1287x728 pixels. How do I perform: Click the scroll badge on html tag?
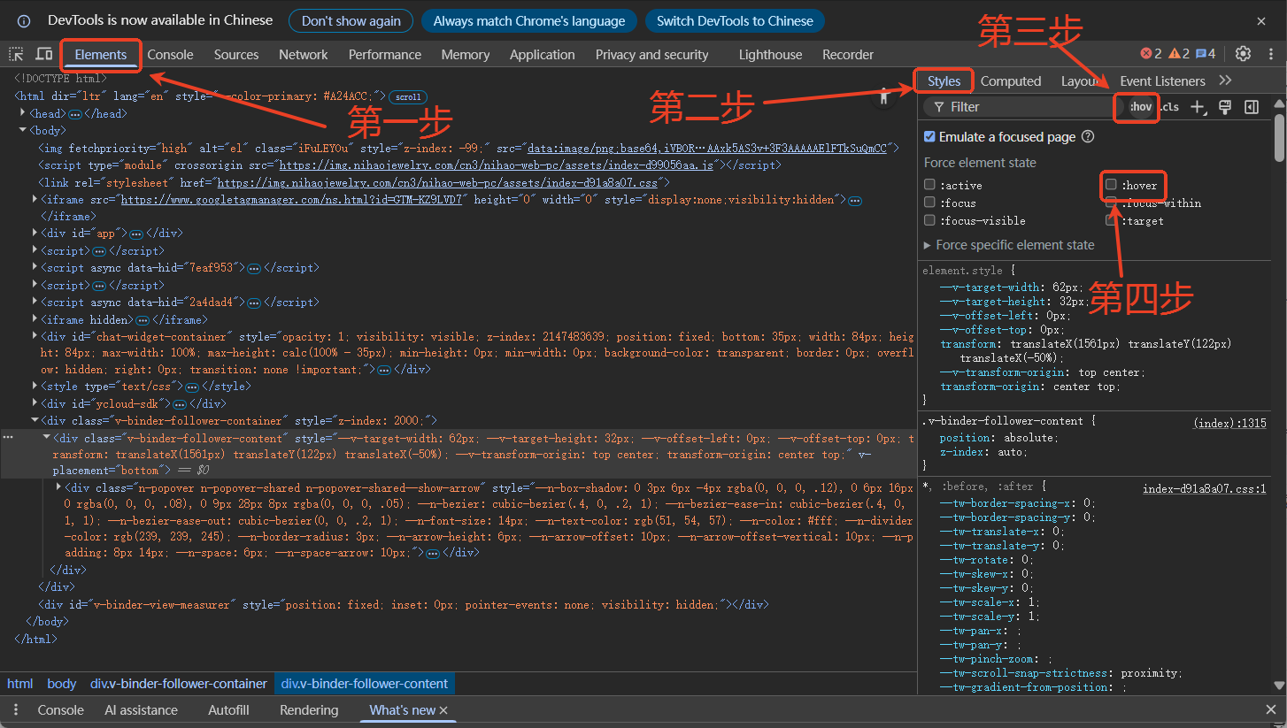(x=408, y=96)
